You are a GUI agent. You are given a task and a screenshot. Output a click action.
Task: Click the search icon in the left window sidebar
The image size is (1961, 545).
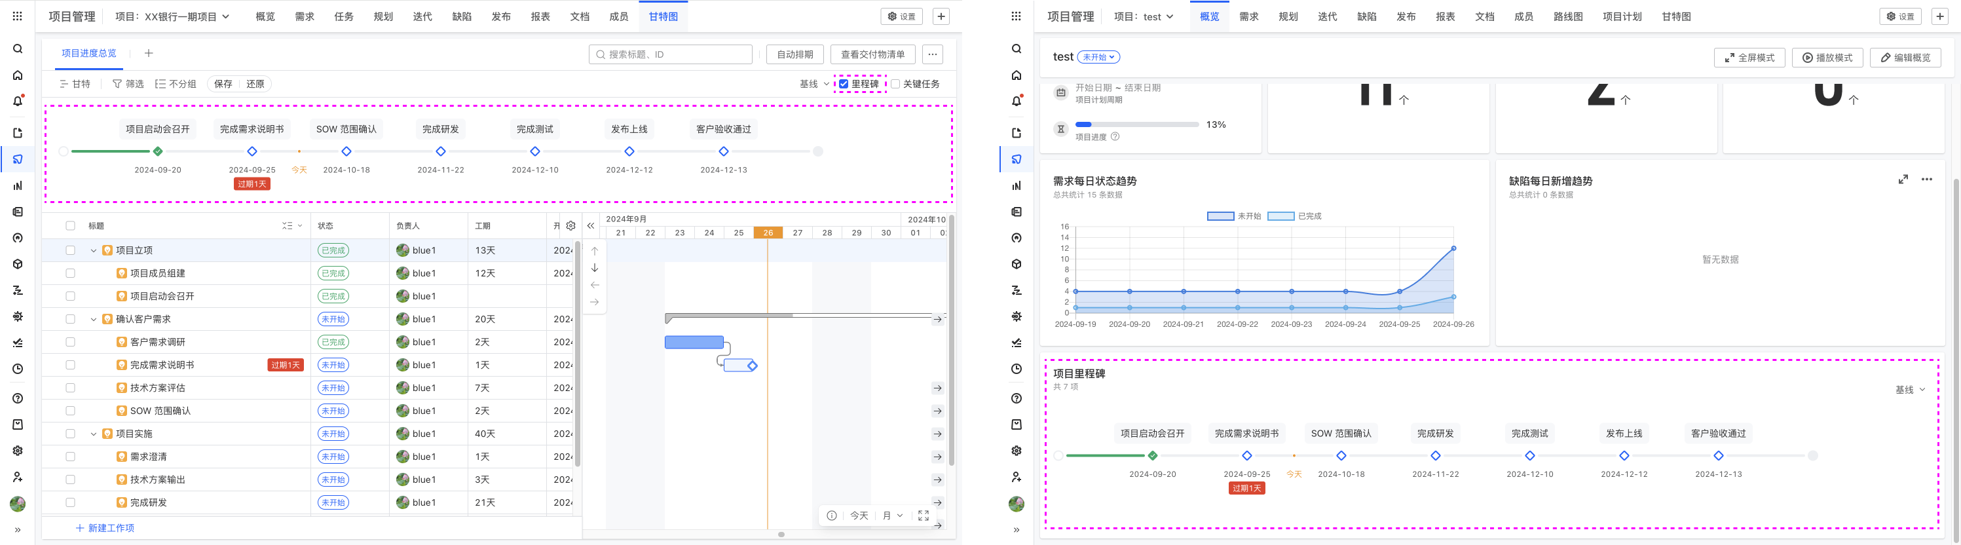(x=18, y=48)
